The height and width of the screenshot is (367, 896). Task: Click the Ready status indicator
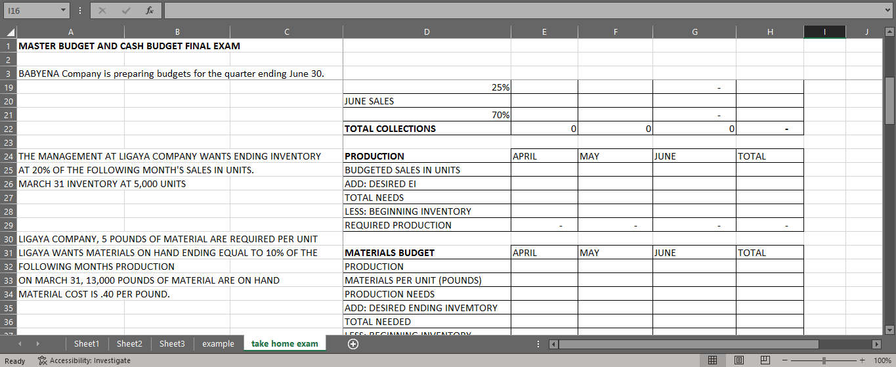click(14, 360)
